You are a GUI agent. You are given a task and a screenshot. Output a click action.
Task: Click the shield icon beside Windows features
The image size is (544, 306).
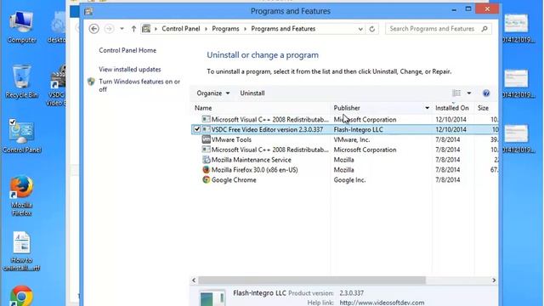coord(91,82)
